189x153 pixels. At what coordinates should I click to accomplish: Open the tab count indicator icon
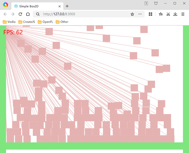tap(146, 3)
